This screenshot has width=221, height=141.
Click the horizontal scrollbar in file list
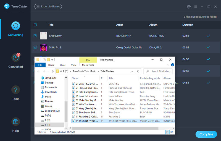point(115,128)
